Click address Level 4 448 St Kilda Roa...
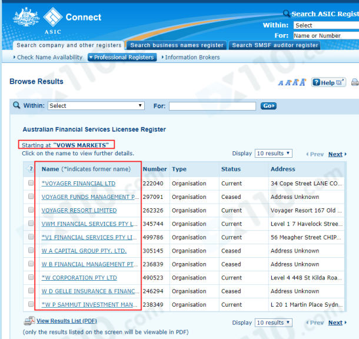This screenshot has height=339, width=359. (306, 278)
